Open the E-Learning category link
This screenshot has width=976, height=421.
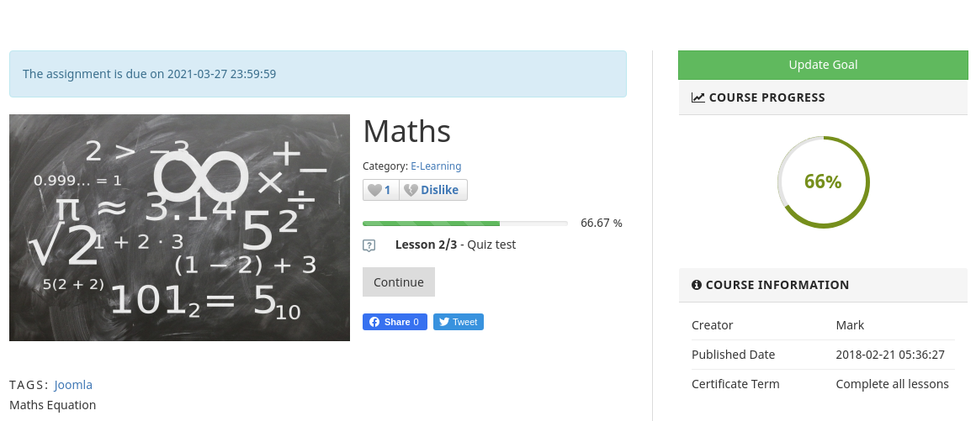click(436, 166)
